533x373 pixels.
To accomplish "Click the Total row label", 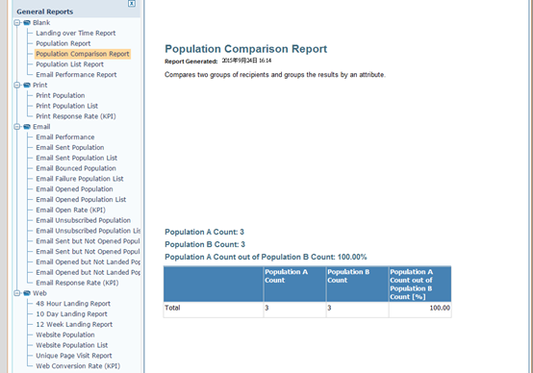I will click(172, 308).
